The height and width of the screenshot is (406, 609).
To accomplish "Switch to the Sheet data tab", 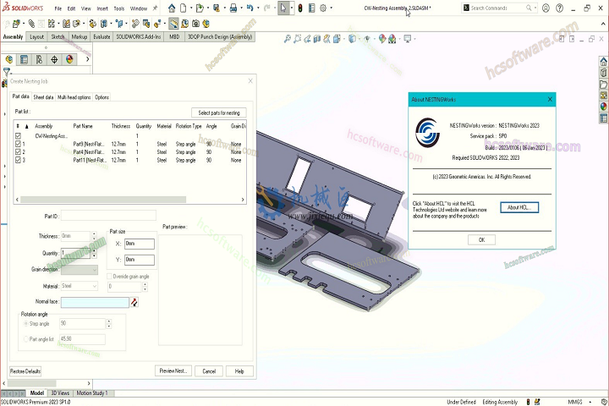I will coord(43,97).
